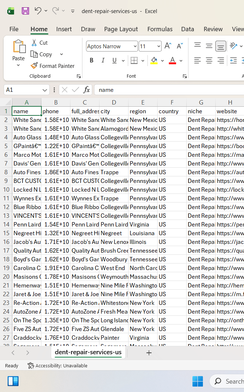Select column D header
Viewport: 244px width, 392px height.
point(114,102)
